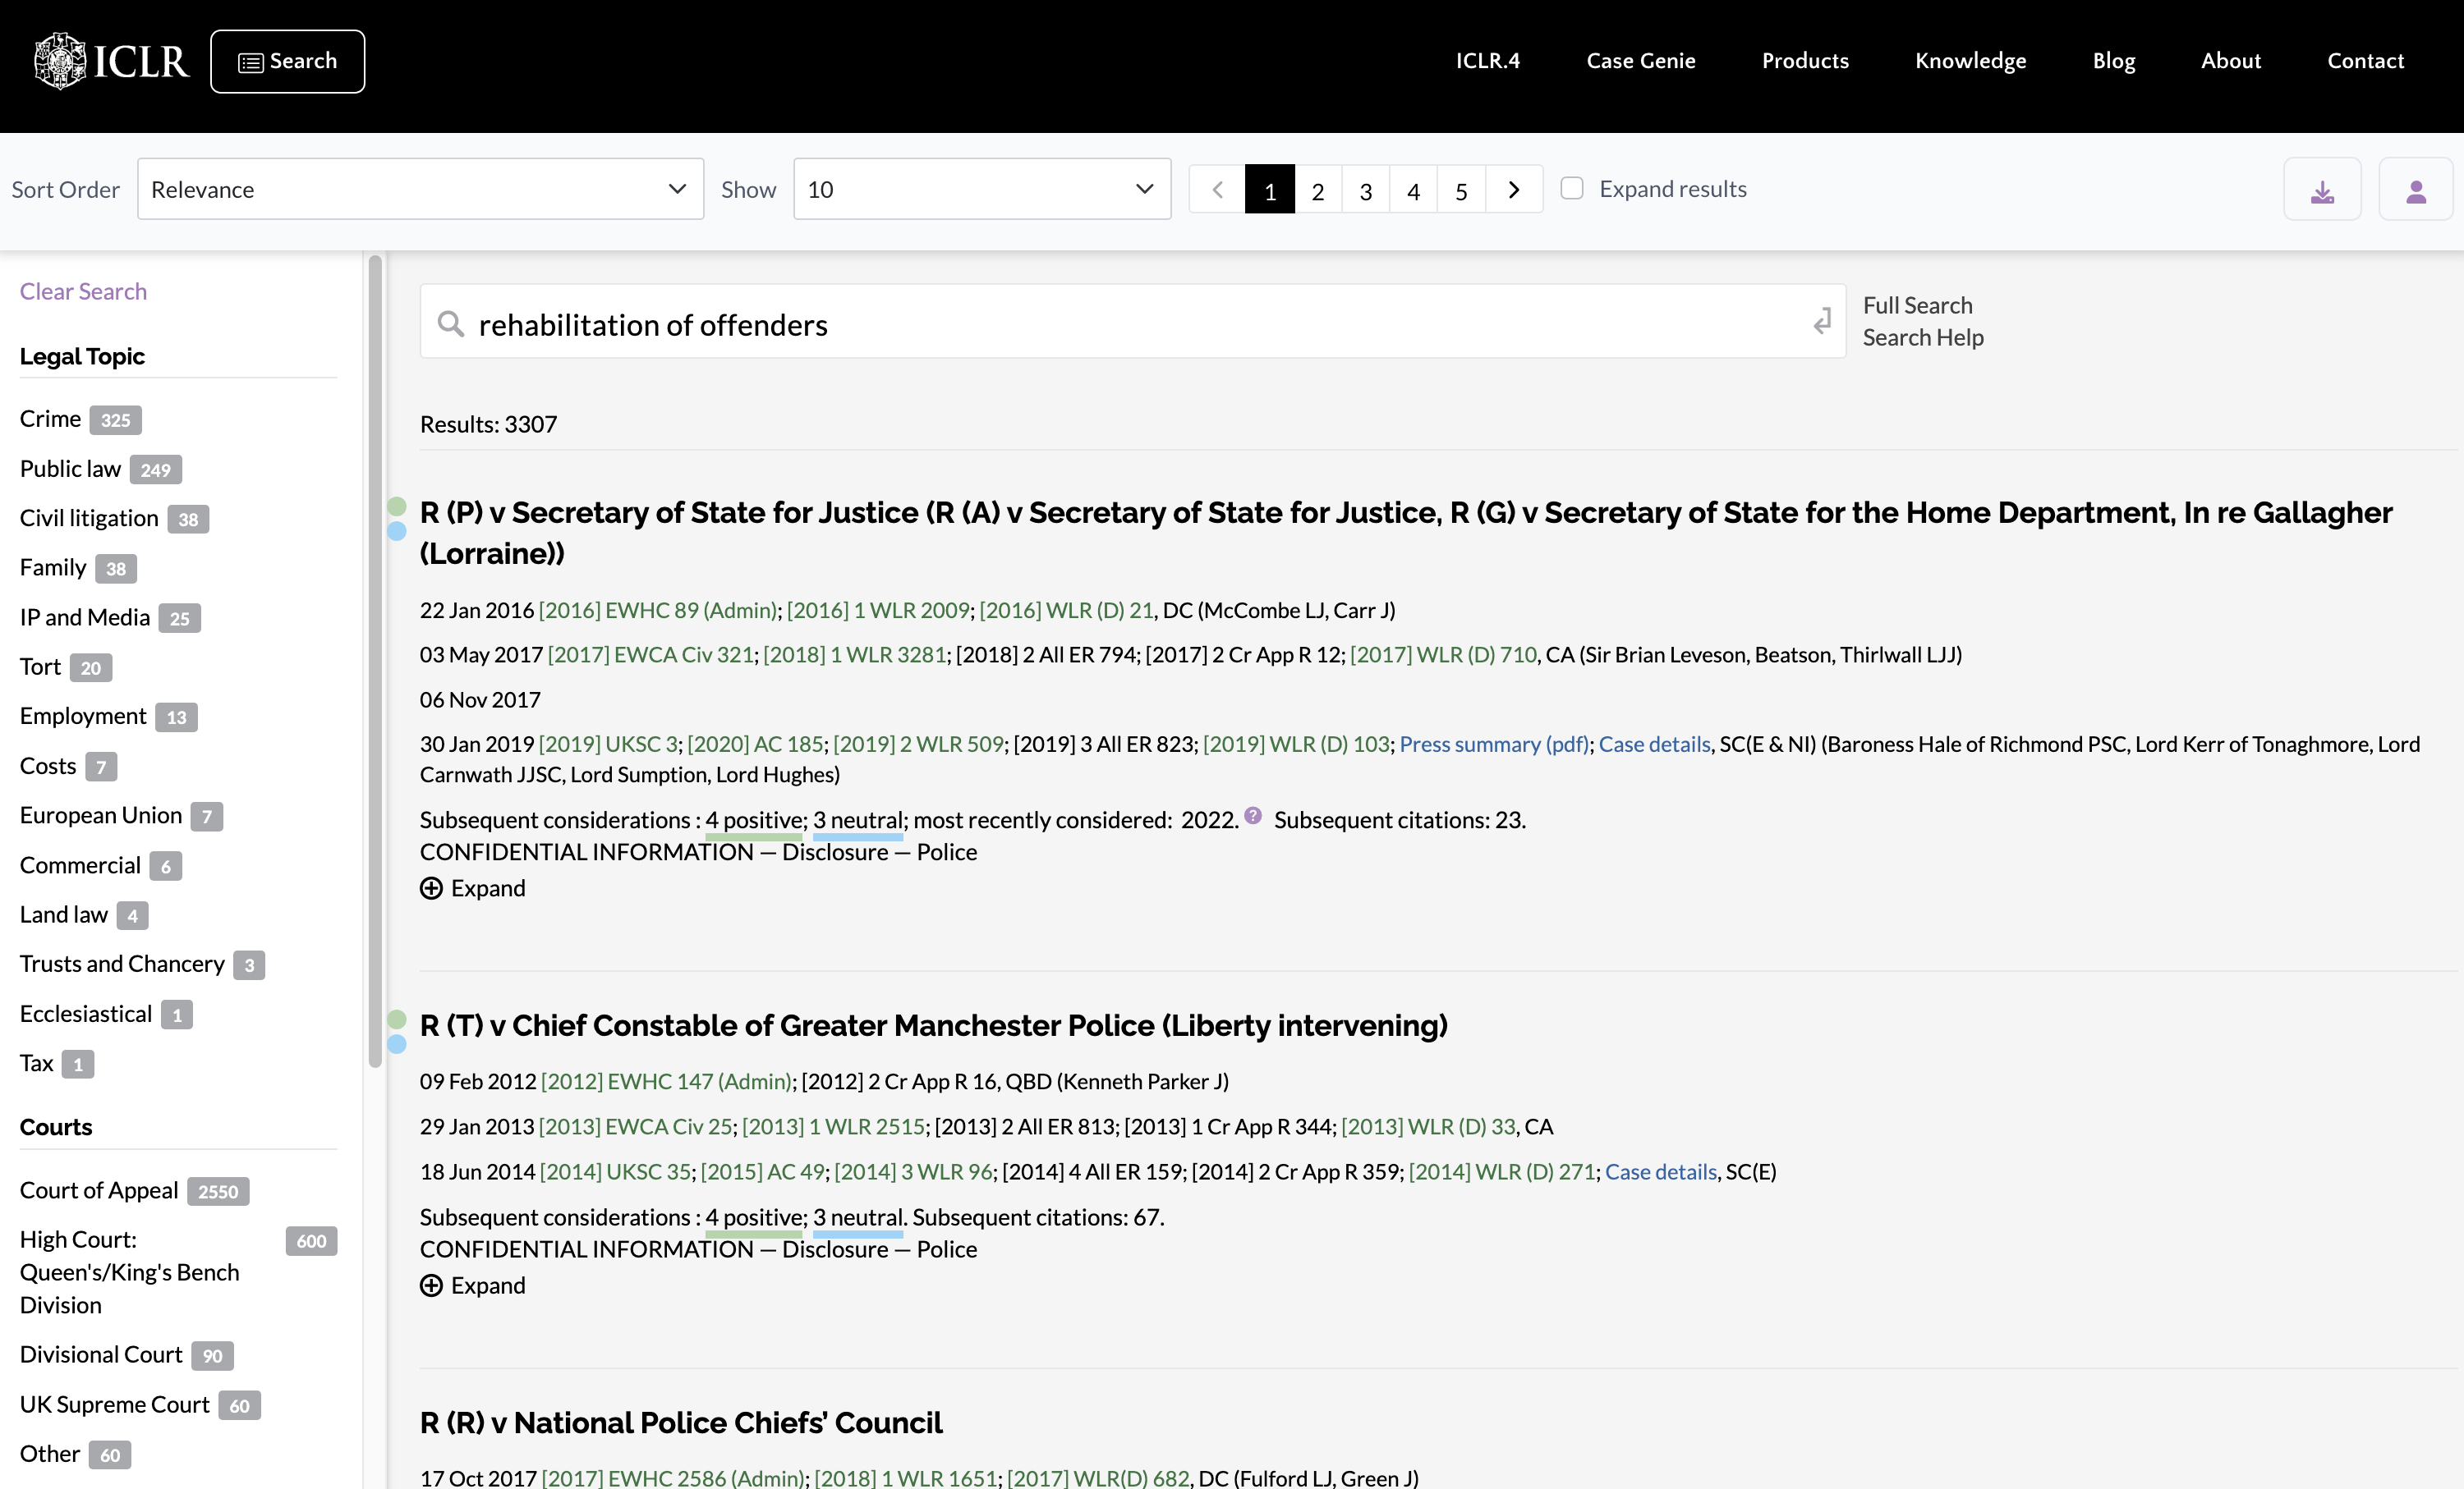This screenshot has height=1489, width=2464.
Task: Open the Sort Order Relevance dropdown
Action: pos(420,189)
